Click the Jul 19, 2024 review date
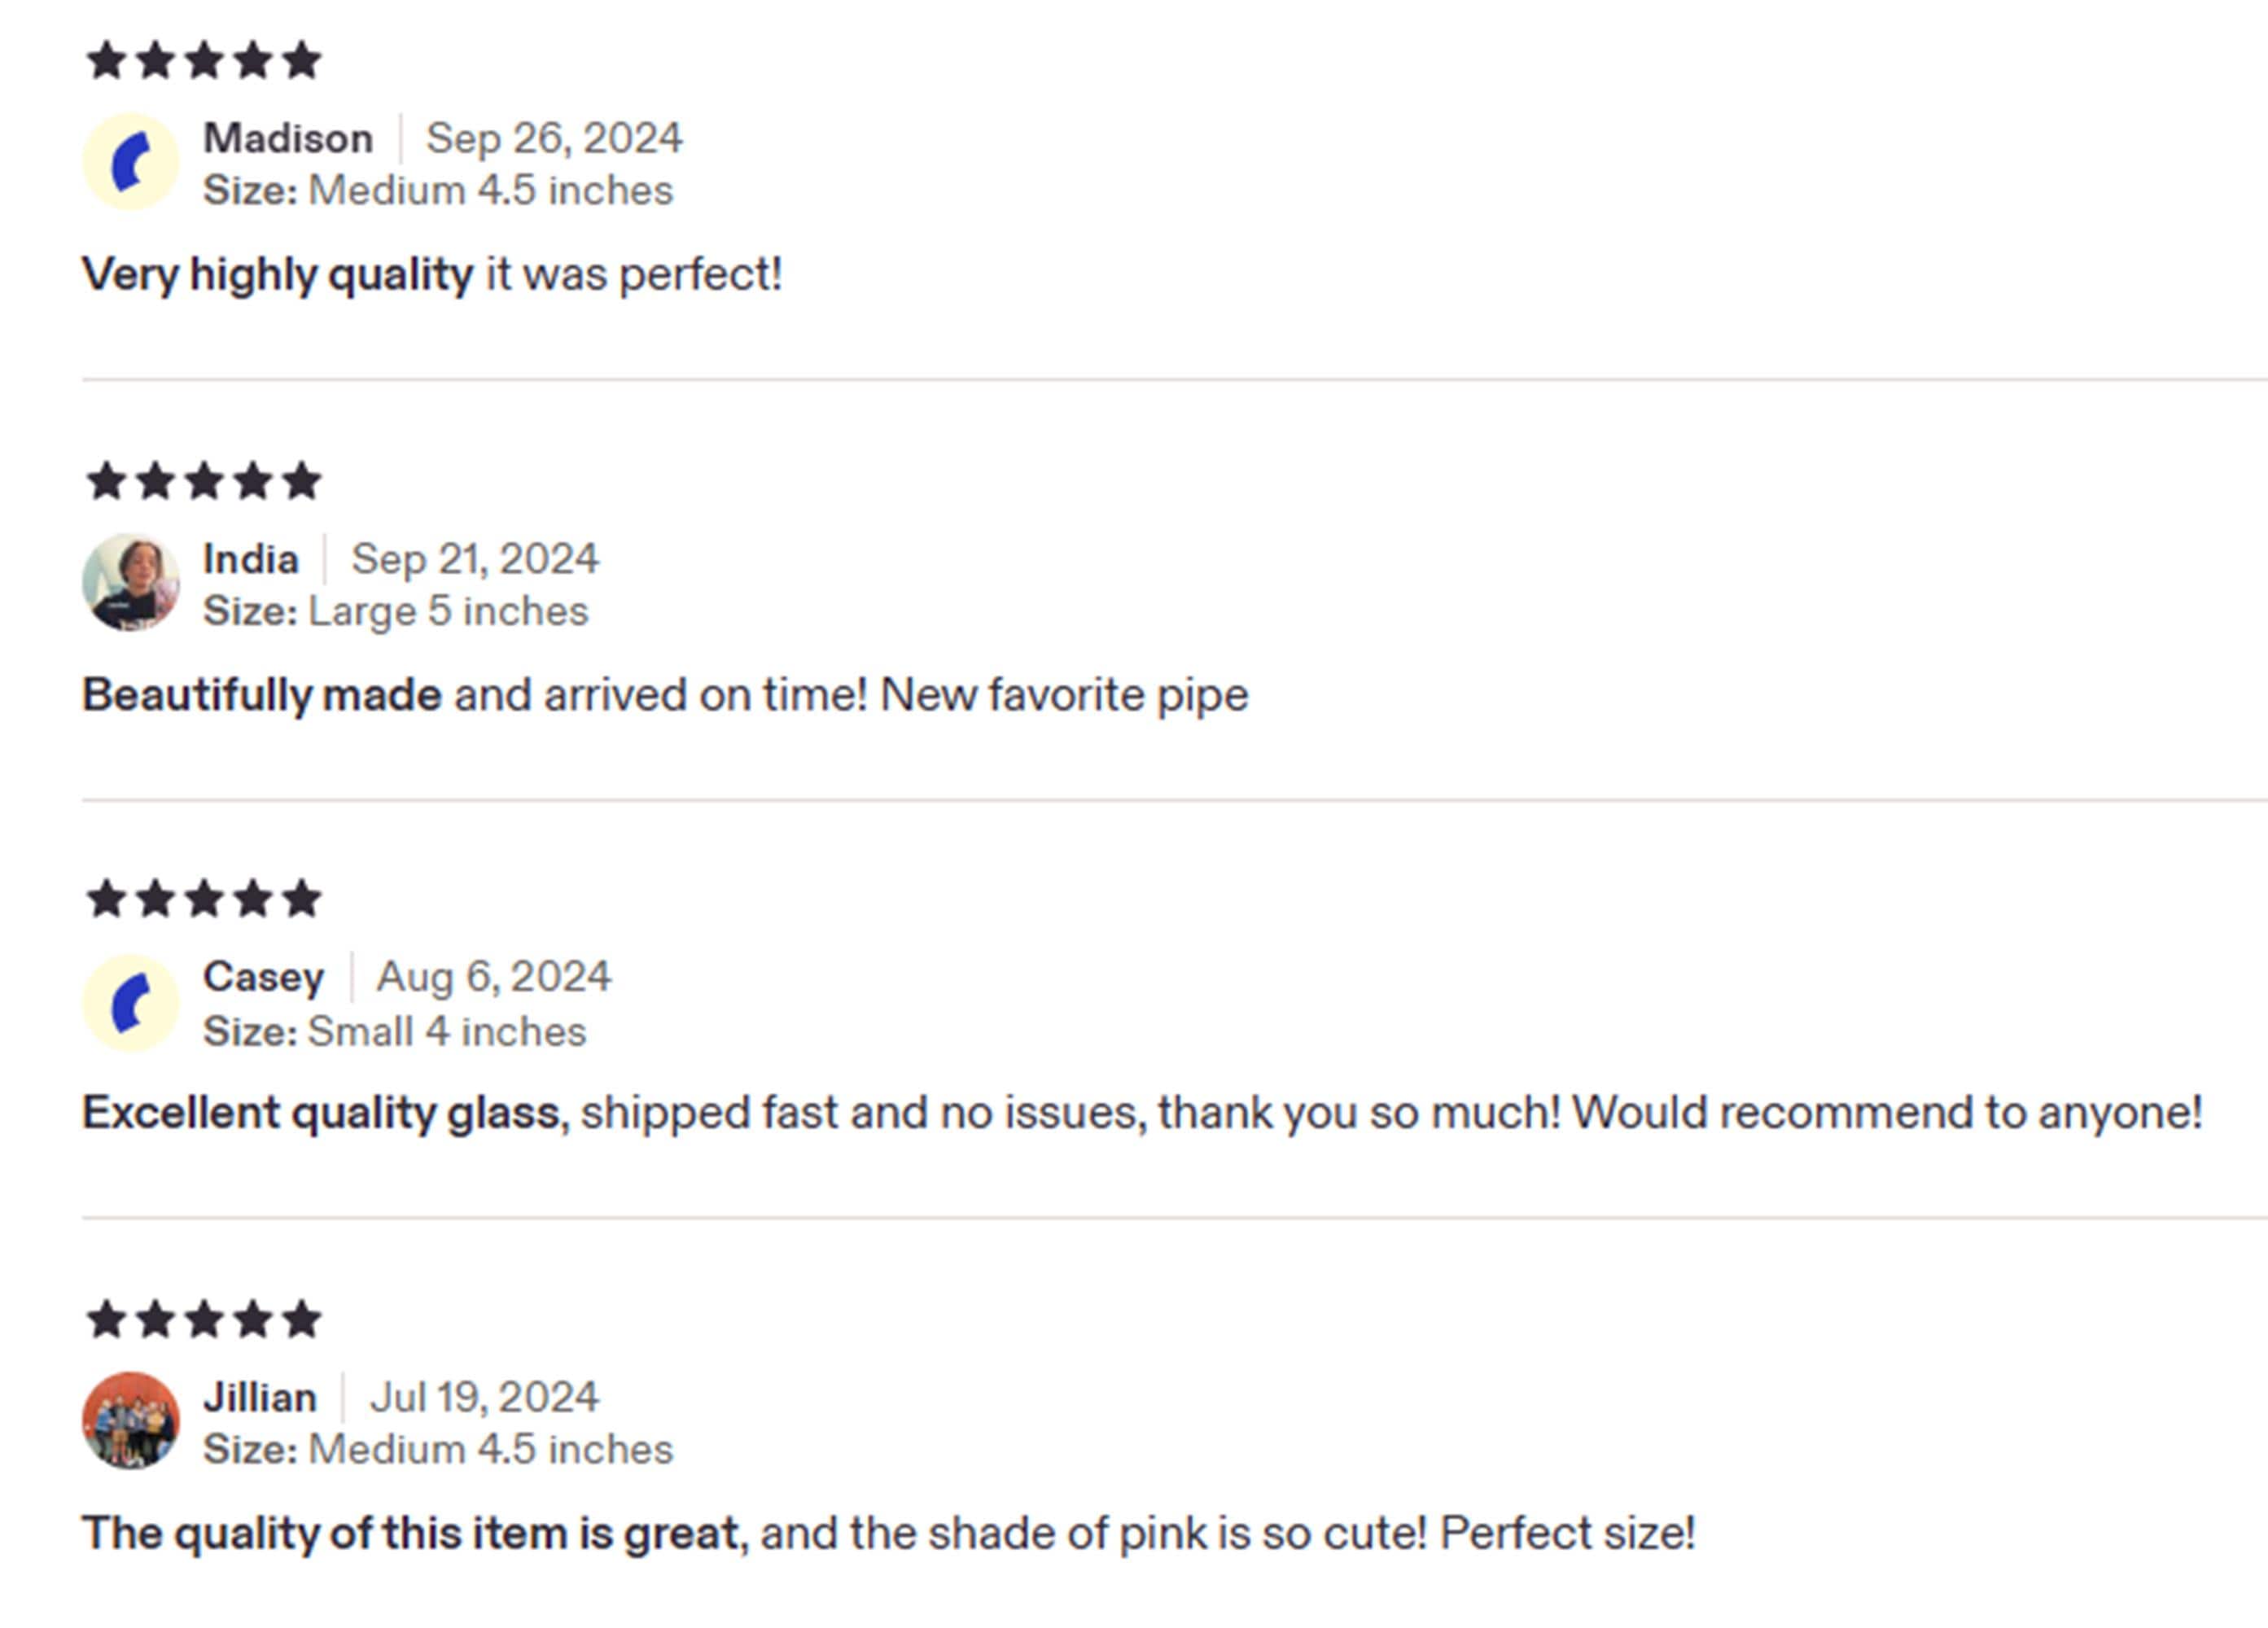The image size is (2268, 1628). pyautogui.click(x=484, y=1397)
